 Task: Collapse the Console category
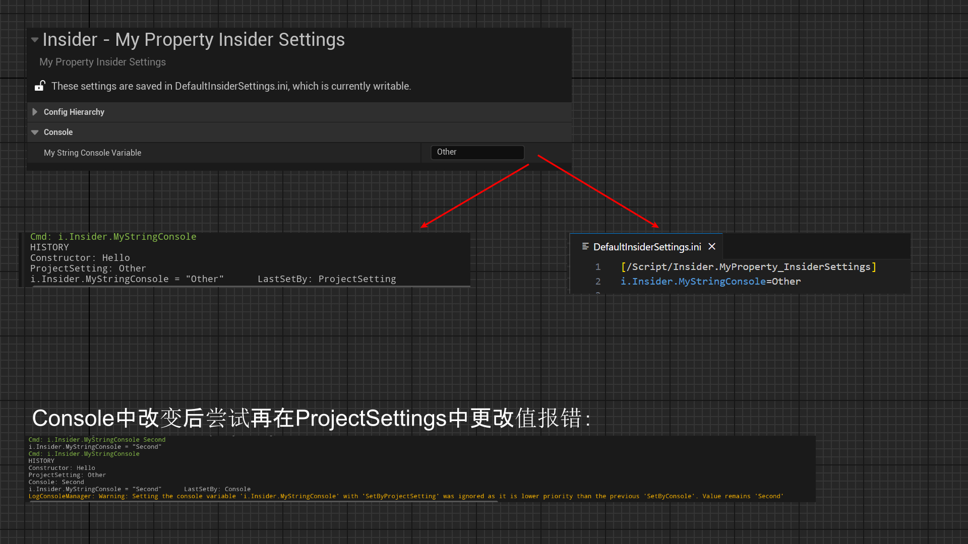click(35, 132)
